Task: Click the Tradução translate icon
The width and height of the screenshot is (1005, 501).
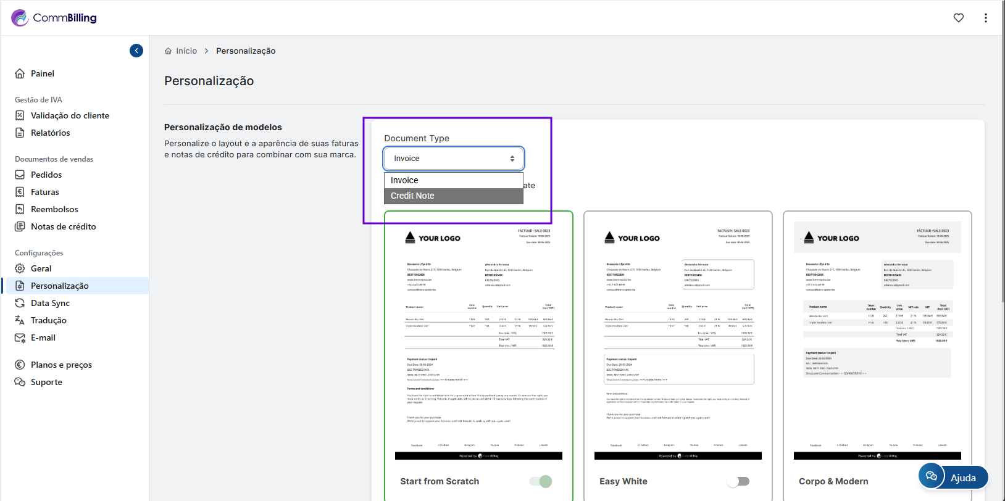Action: point(20,320)
